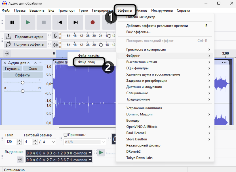Image resolution: width=236 pixels, height=172 pixels.
Task: Choose DReverb2 effect
Action: point(165,152)
